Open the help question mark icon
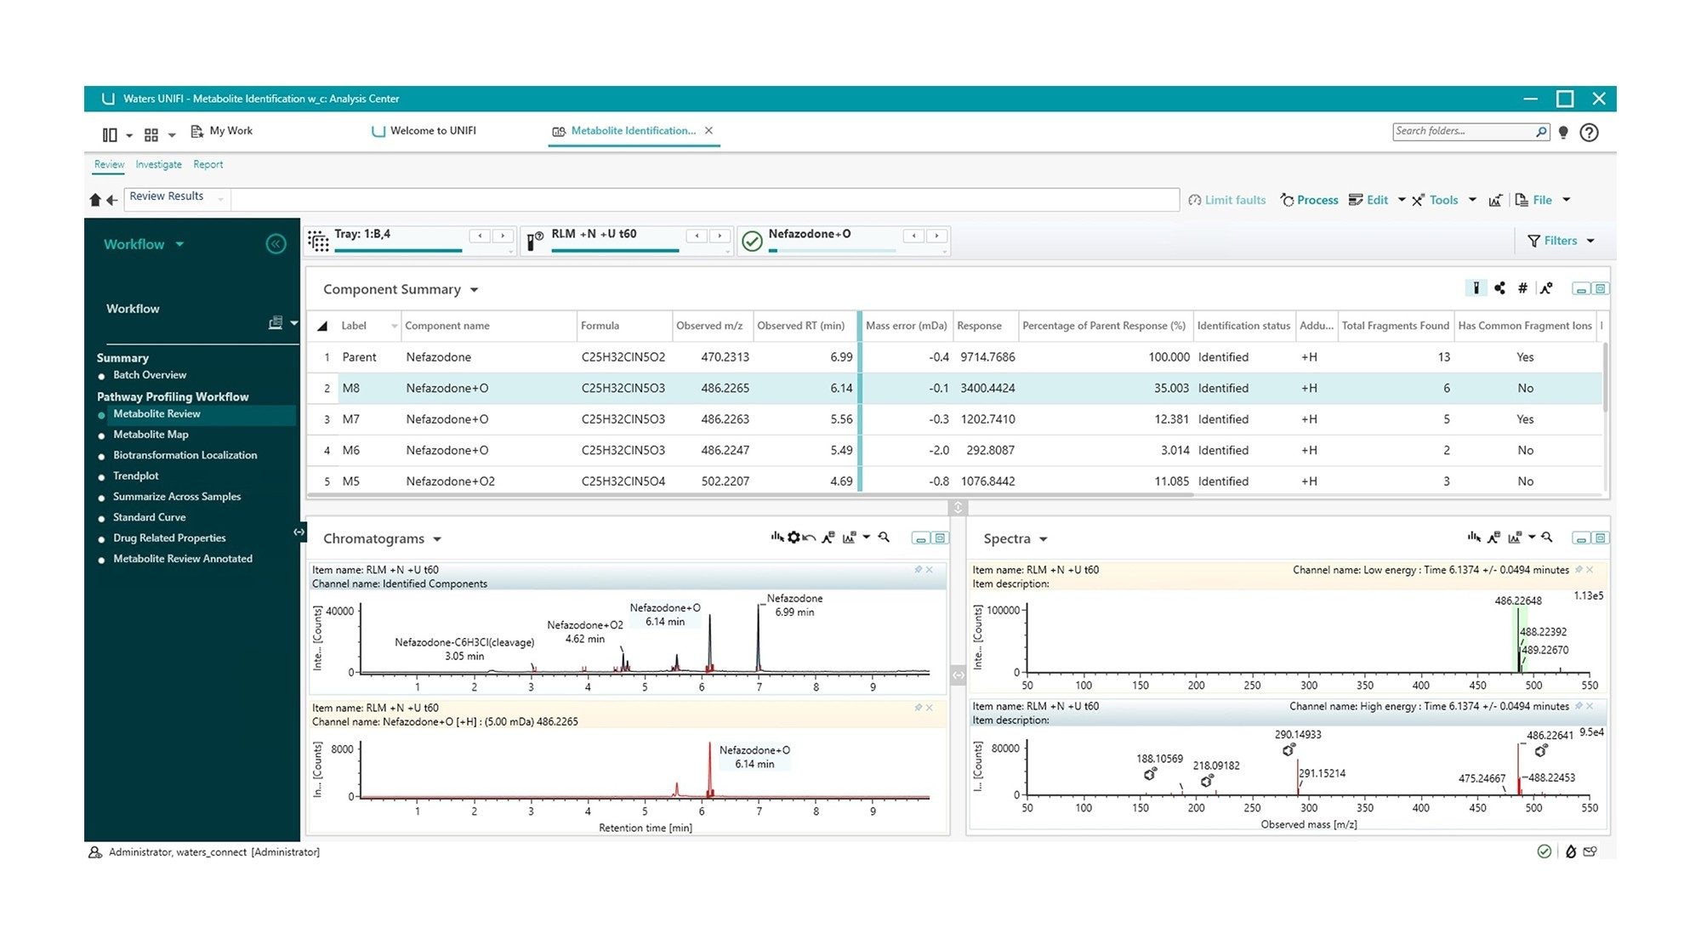This screenshot has width=1701, height=945. coord(1589,133)
